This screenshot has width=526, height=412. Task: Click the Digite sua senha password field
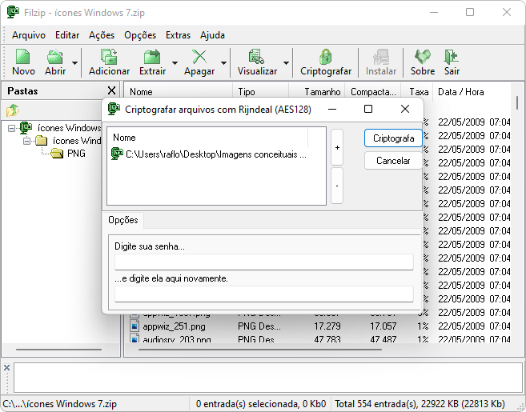tap(264, 262)
